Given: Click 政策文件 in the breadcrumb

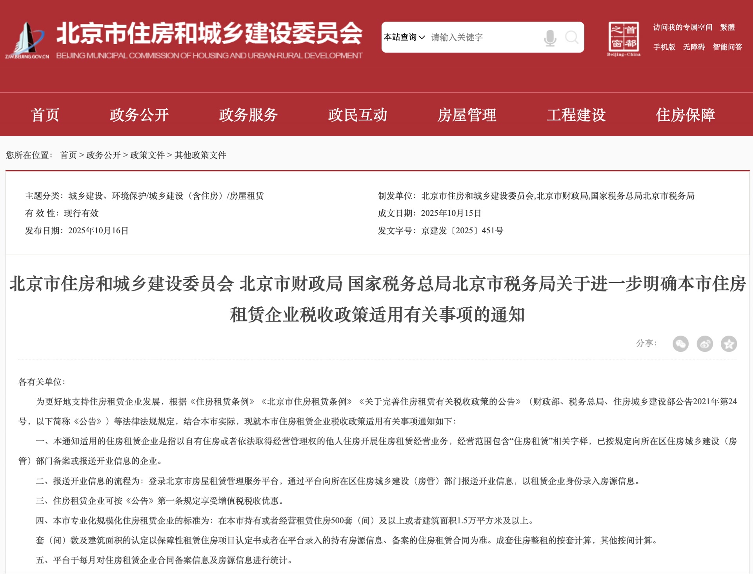Looking at the screenshot, I should click(x=147, y=155).
